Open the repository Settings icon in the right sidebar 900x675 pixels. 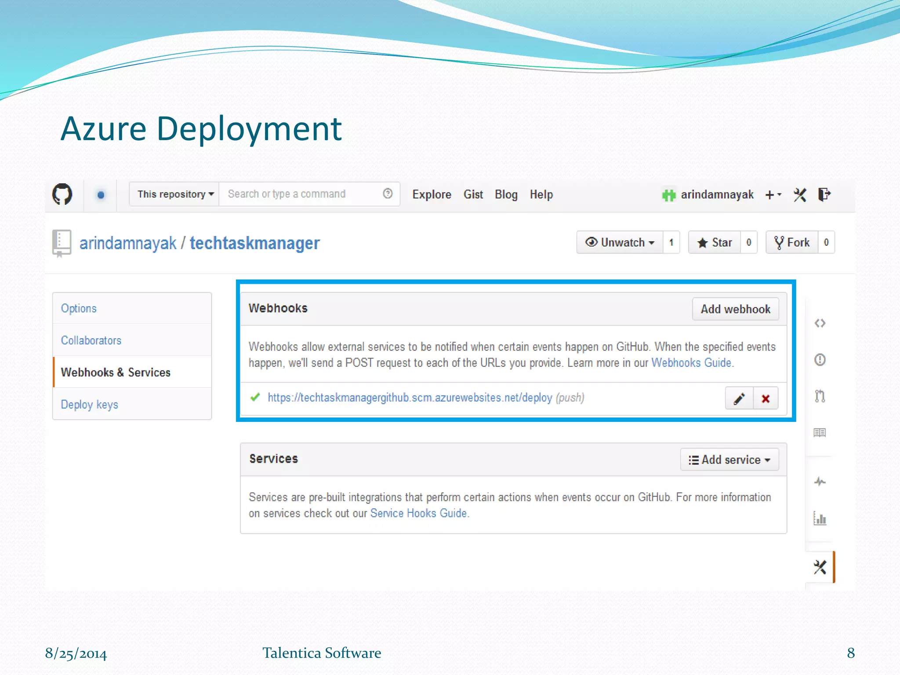tap(820, 567)
